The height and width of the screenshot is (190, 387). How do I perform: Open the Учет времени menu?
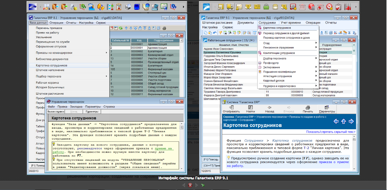tap(290, 23)
